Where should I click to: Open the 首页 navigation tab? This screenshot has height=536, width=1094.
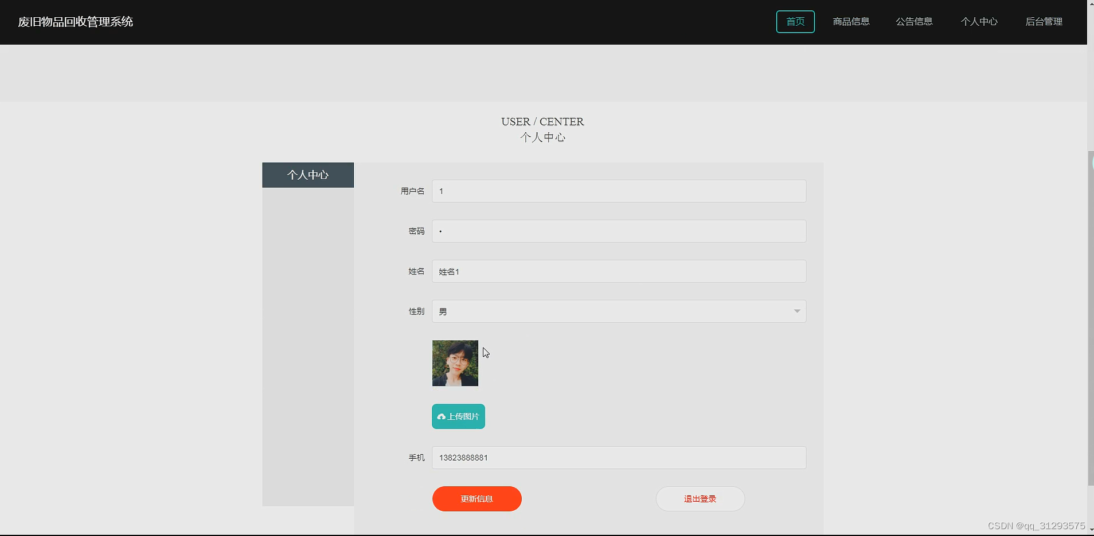[795, 22]
